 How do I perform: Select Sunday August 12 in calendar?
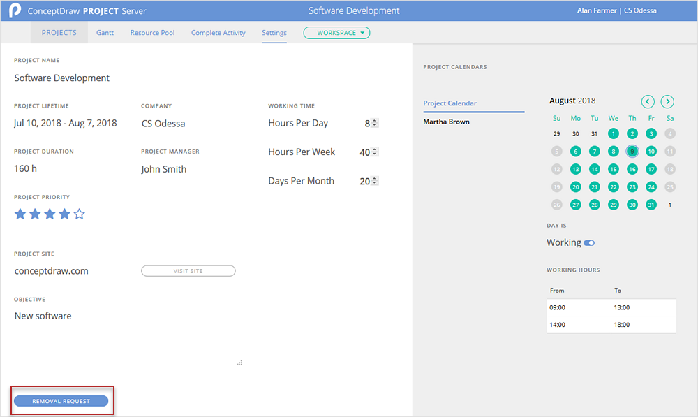556,169
